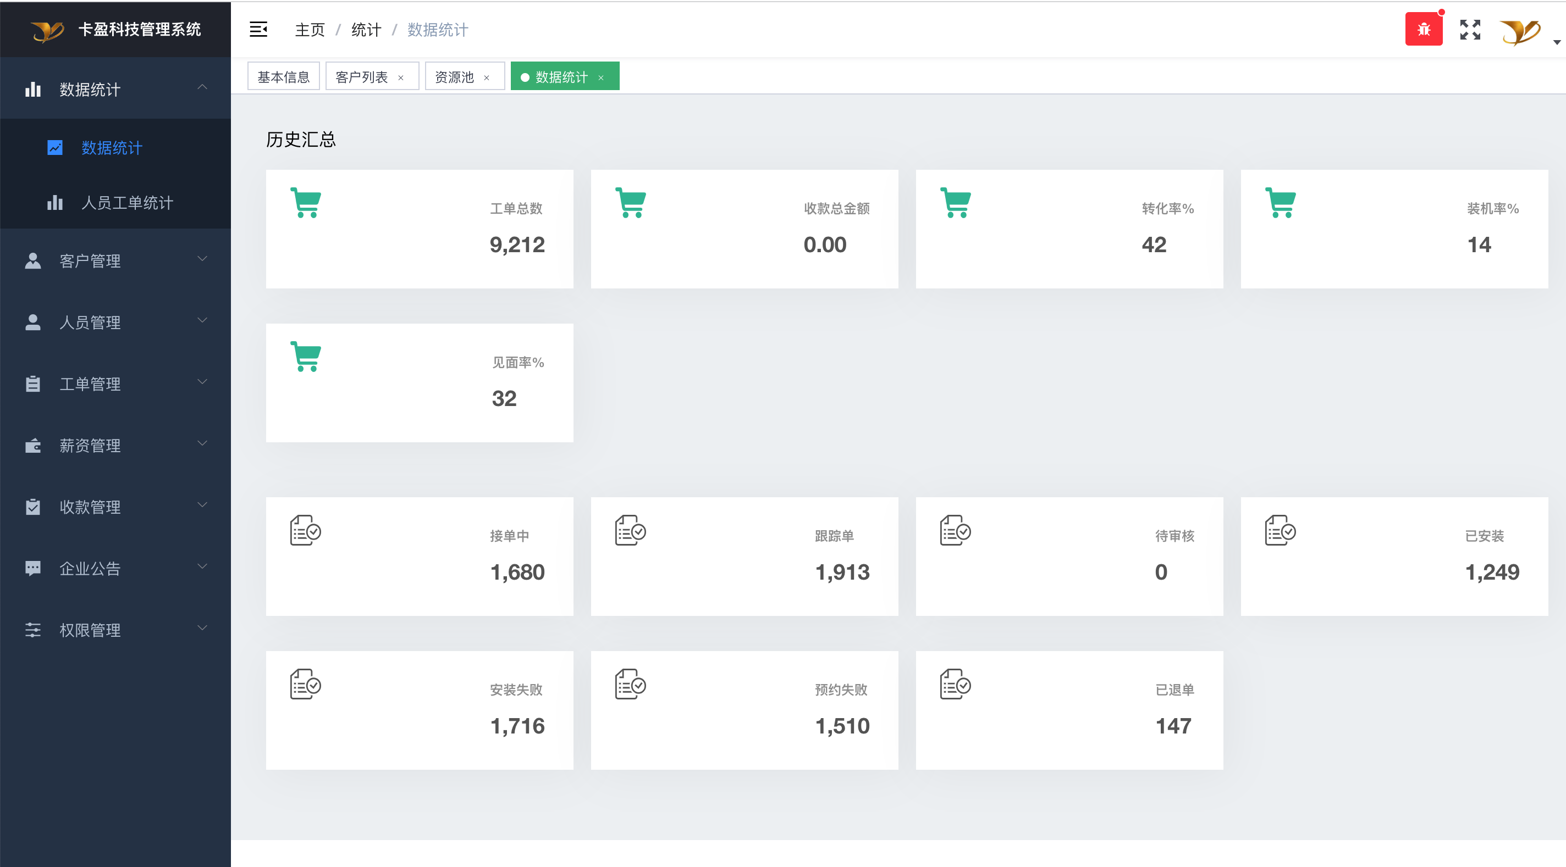The image size is (1566, 867).
Task: Click the 历史汇总 section heading
Action: [301, 139]
